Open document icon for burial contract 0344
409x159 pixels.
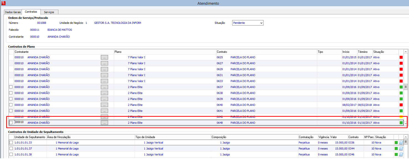click(x=401, y=149)
